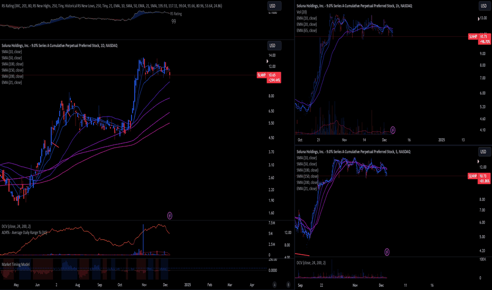Click Feb on the daily time axis
Screen dimensions: 492x290
[210, 285]
